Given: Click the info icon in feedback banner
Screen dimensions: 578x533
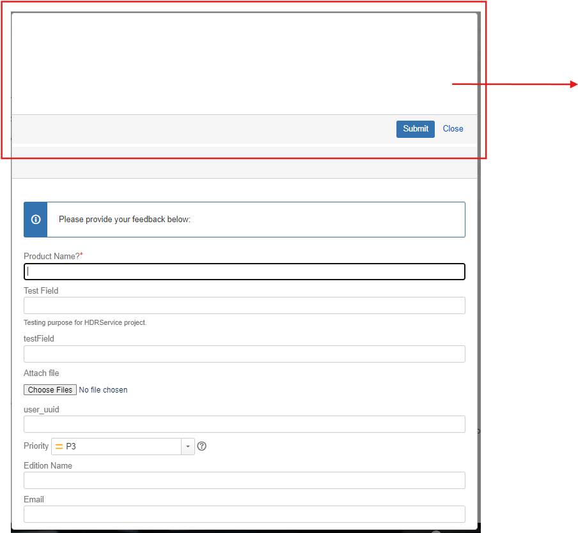Looking at the screenshot, I should pos(36,220).
